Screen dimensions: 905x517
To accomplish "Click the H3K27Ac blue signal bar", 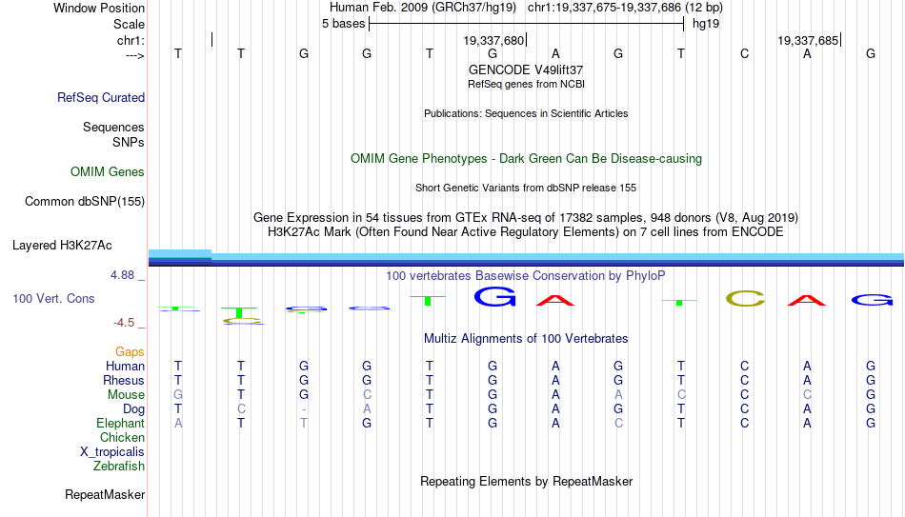I will [x=527, y=259].
